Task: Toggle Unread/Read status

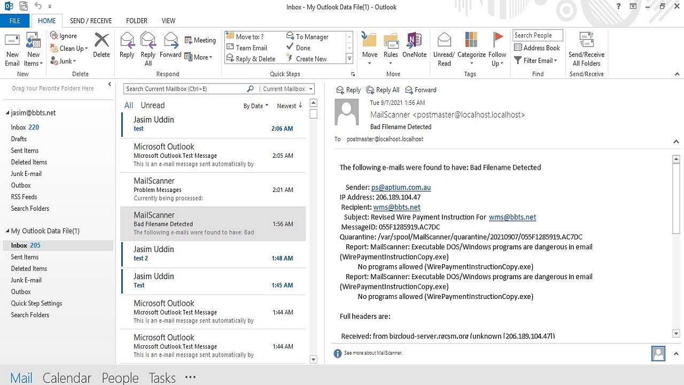Action: click(x=444, y=49)
